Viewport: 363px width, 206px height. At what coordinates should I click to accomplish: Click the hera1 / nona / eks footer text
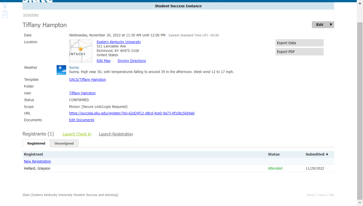321,195
